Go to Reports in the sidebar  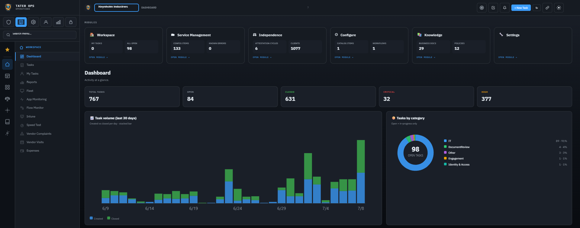click(x=47, y=82)
